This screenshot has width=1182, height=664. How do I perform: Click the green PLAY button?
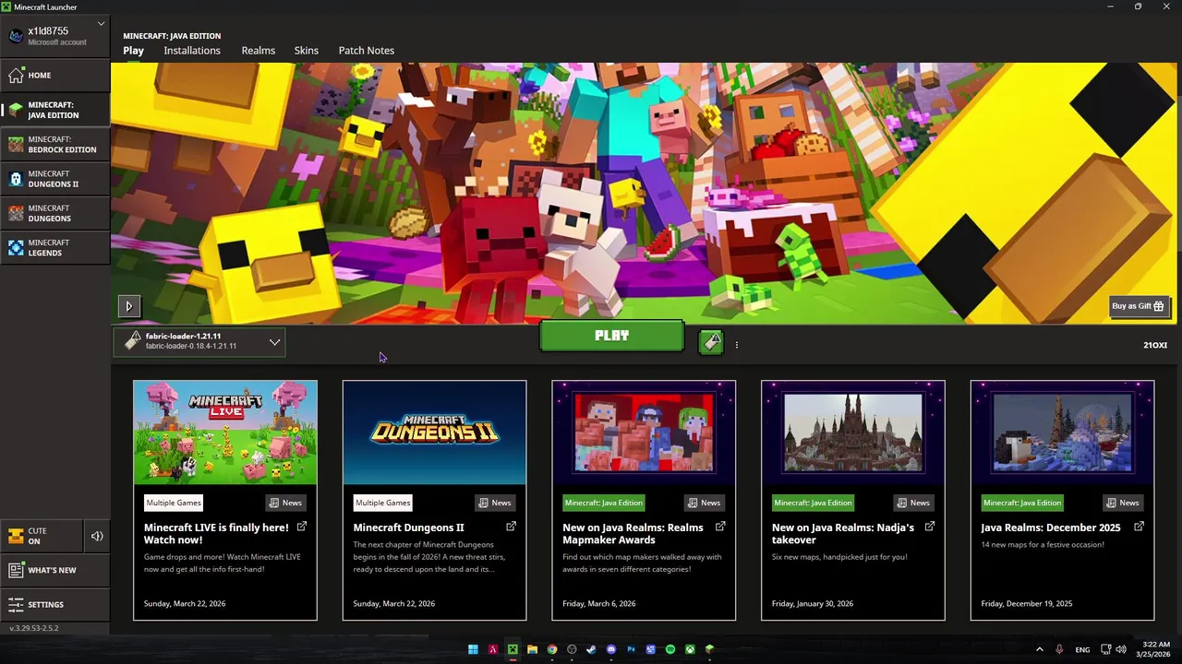point(611,336)
